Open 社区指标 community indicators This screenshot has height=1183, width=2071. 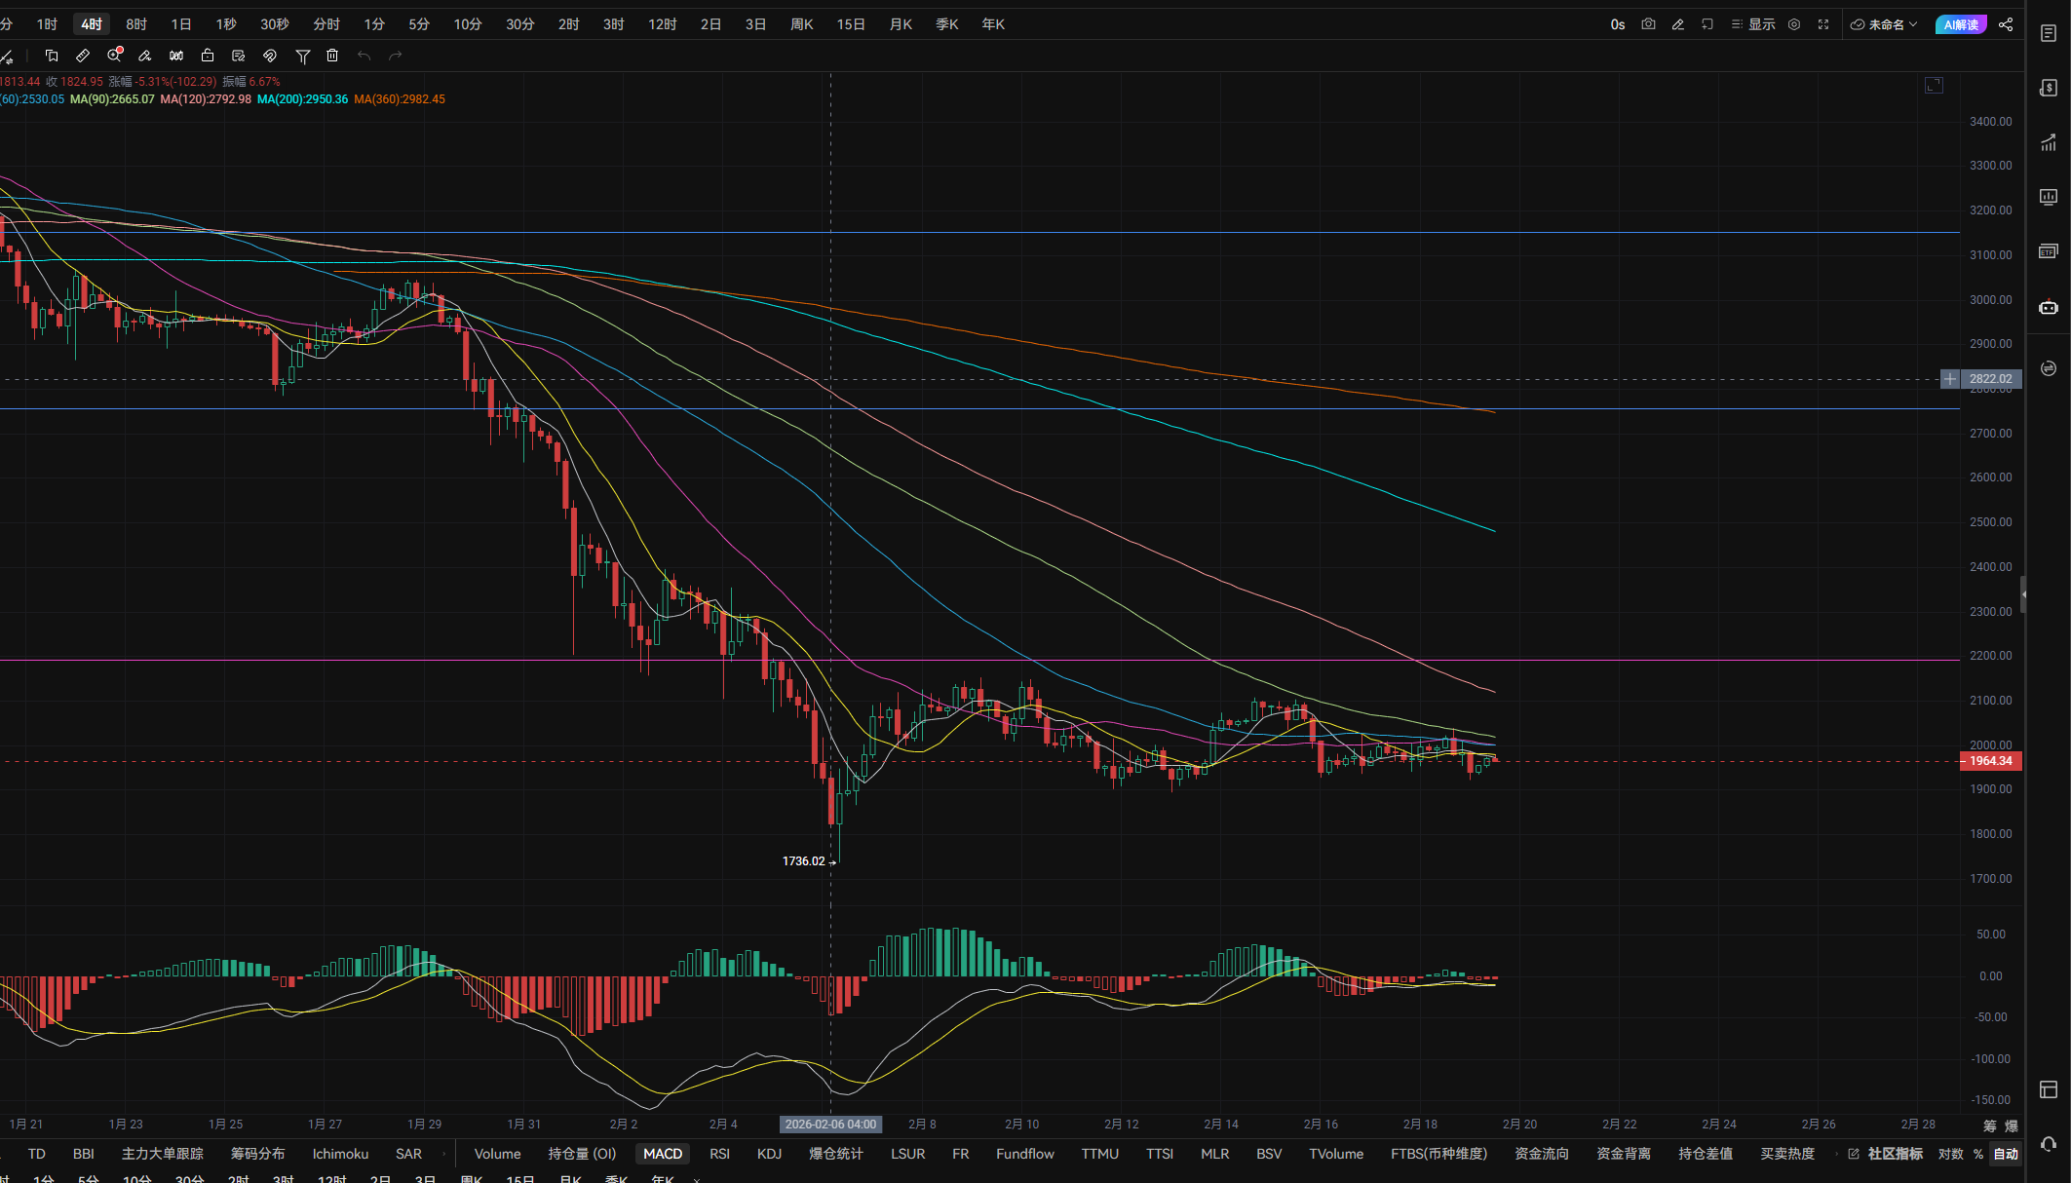click(x=1894, y=1154)
